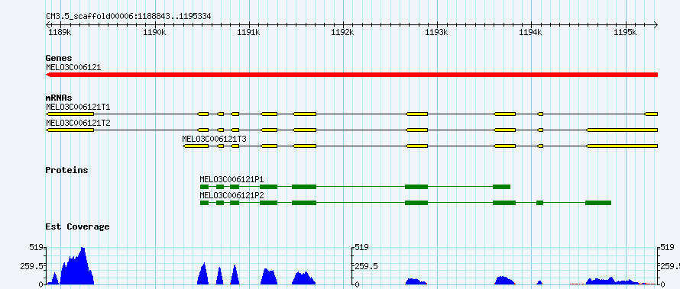Click the first long exon of transcript T1
Screen dimensions: 680x289
(x=70, y=114)
